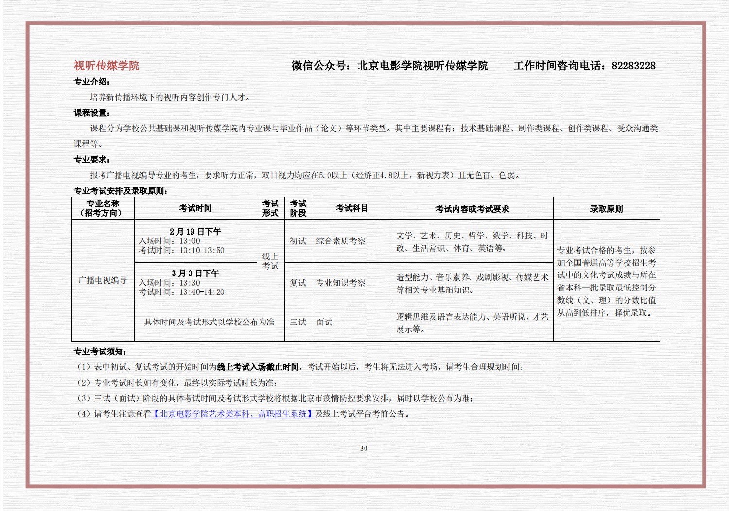Click the 录取原则 column header

pyautogui.click(x=606, y=209)
